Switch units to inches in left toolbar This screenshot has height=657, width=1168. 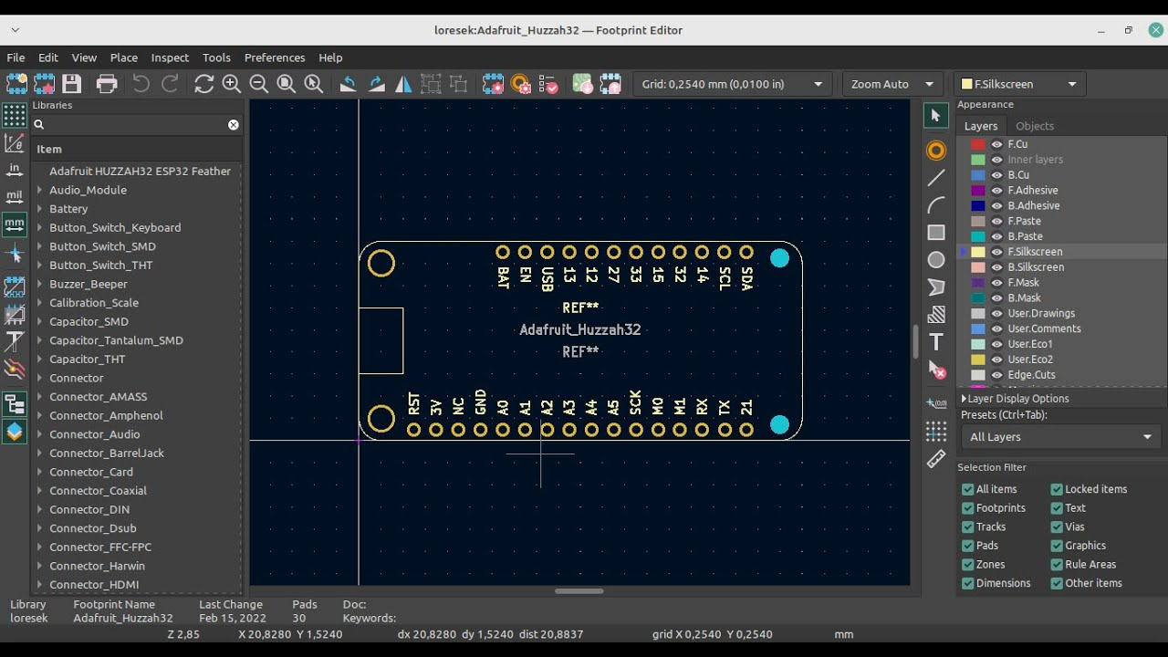click(x=15, y=169)
